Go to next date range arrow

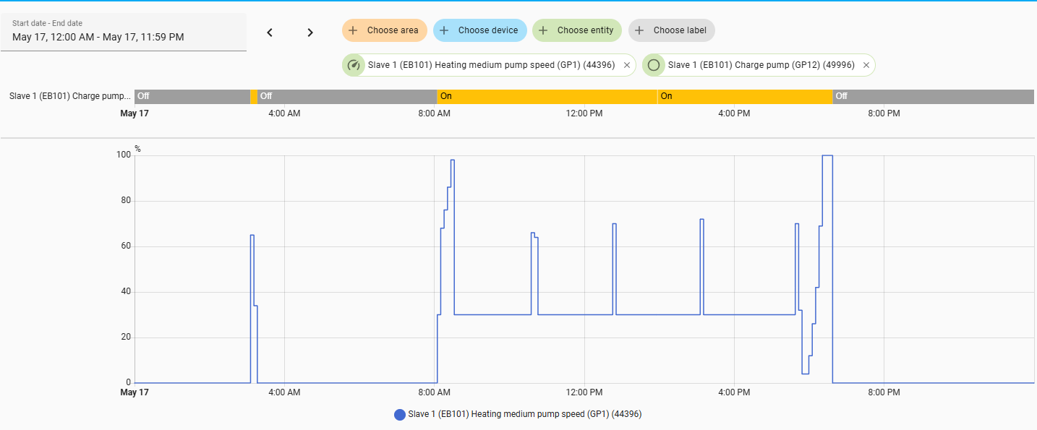click(310, 33)
